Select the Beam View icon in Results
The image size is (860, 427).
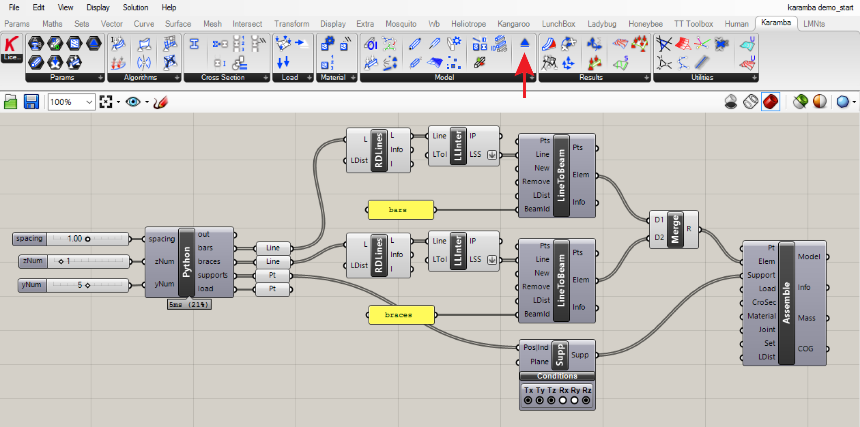549,44
